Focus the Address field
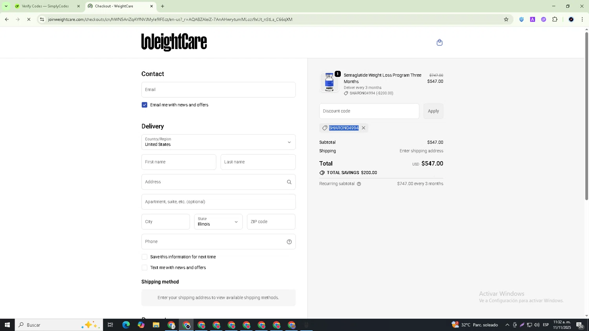Image resolution: width=589 pixels, height=331 pixels. click(218, 182)
